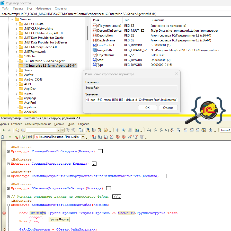The height and width of the screenshot is (231, 231).
Task: Select DependOnService registry value
Action: (x=109, y=31)
